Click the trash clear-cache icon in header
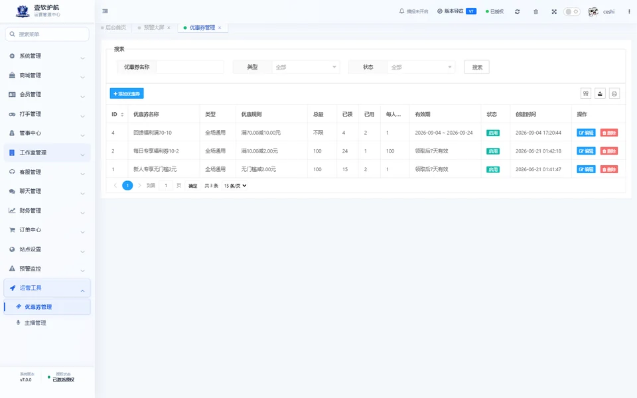 tap(536, 12)
